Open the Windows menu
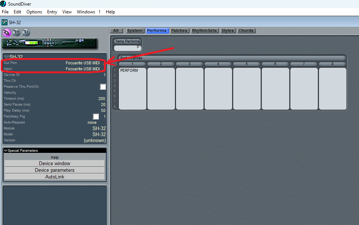 [x=86, y=12]
